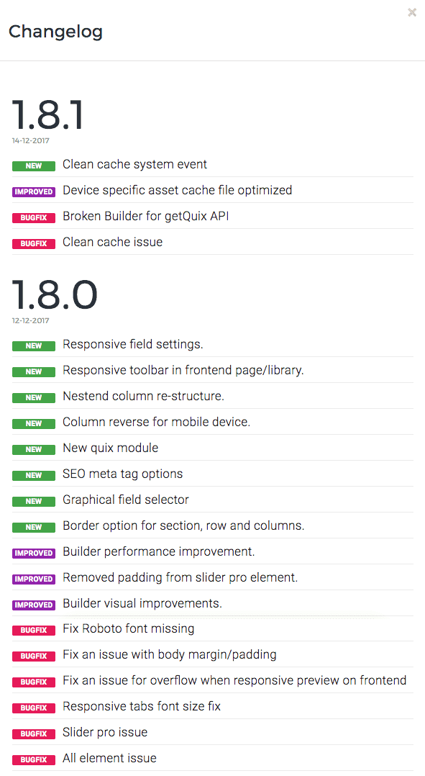
Task: Click the IMPROVED badge for Builder performance improvement
Action: [x=33, y=551]
